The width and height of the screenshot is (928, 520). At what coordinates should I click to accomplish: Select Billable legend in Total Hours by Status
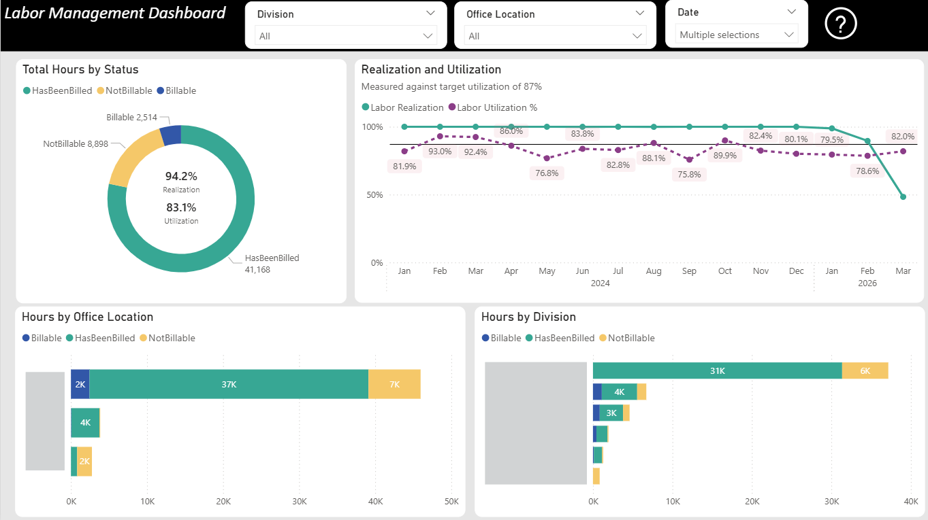pos(176,90)
